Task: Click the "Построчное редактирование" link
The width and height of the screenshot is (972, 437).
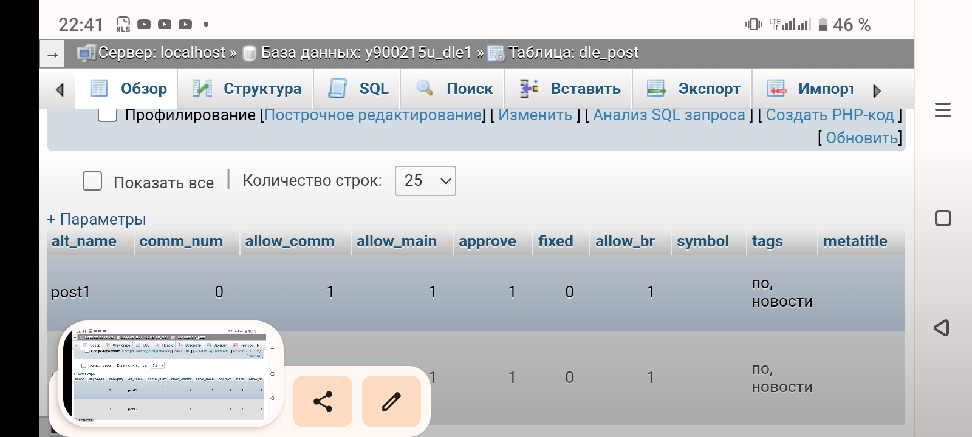Action: pyautogui.click(x=373, y=115)
